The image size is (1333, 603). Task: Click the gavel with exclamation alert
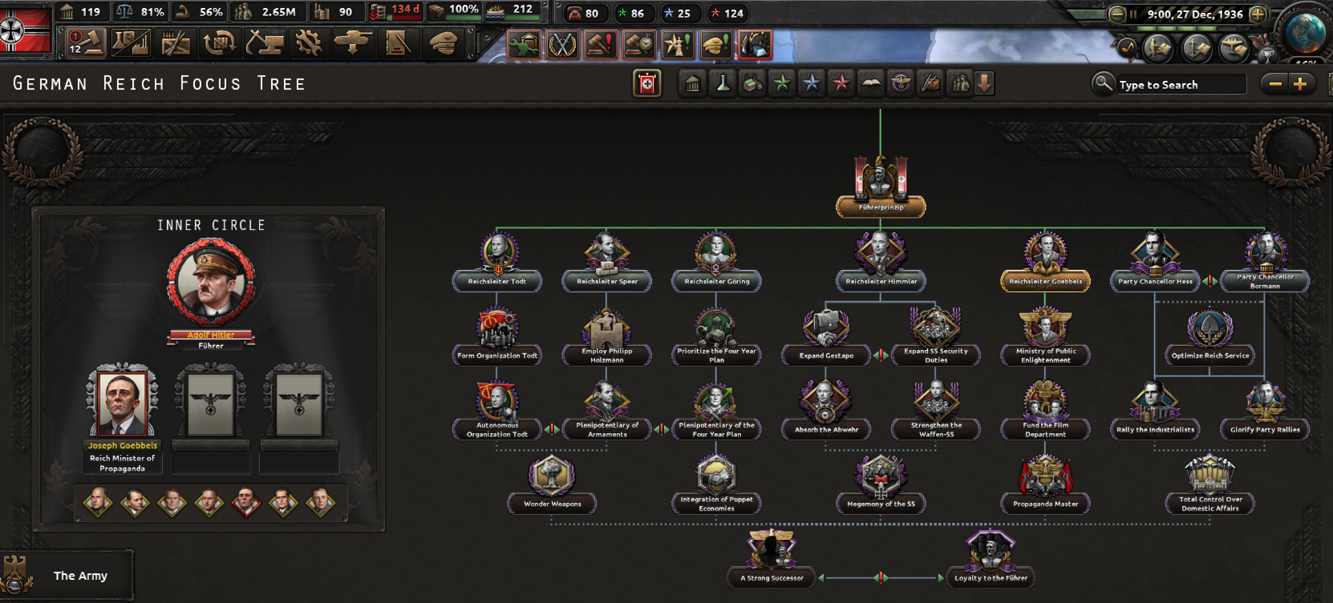(x=601, y=44)
